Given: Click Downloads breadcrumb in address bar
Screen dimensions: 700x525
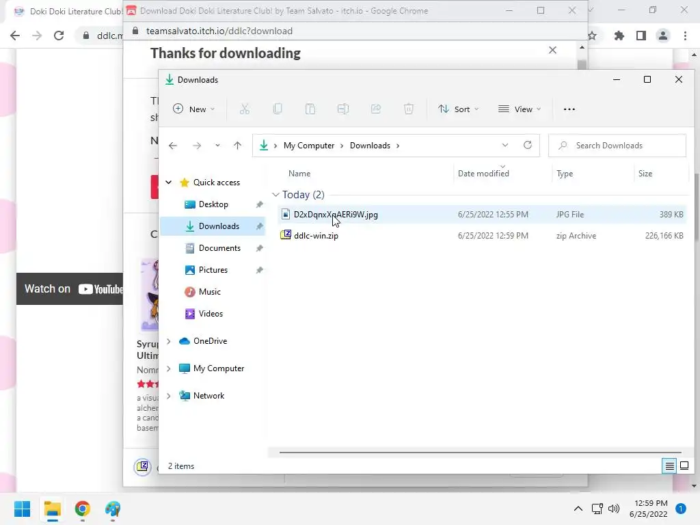Looking at the screenshot, I should pos(370,146).
